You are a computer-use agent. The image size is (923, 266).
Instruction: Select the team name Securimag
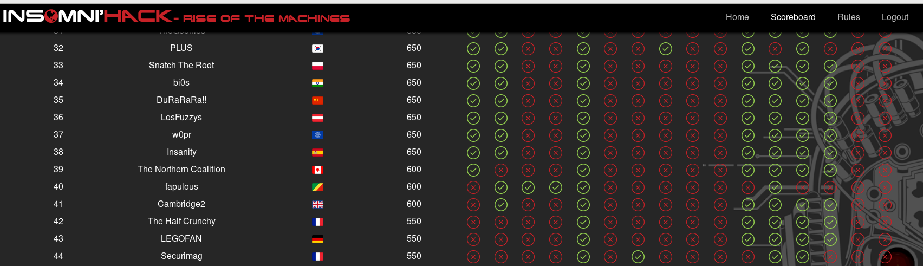click(181, 256)
